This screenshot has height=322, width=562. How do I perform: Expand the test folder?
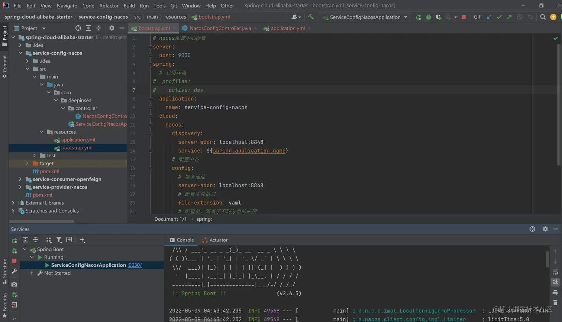click(x=35, y=155)
